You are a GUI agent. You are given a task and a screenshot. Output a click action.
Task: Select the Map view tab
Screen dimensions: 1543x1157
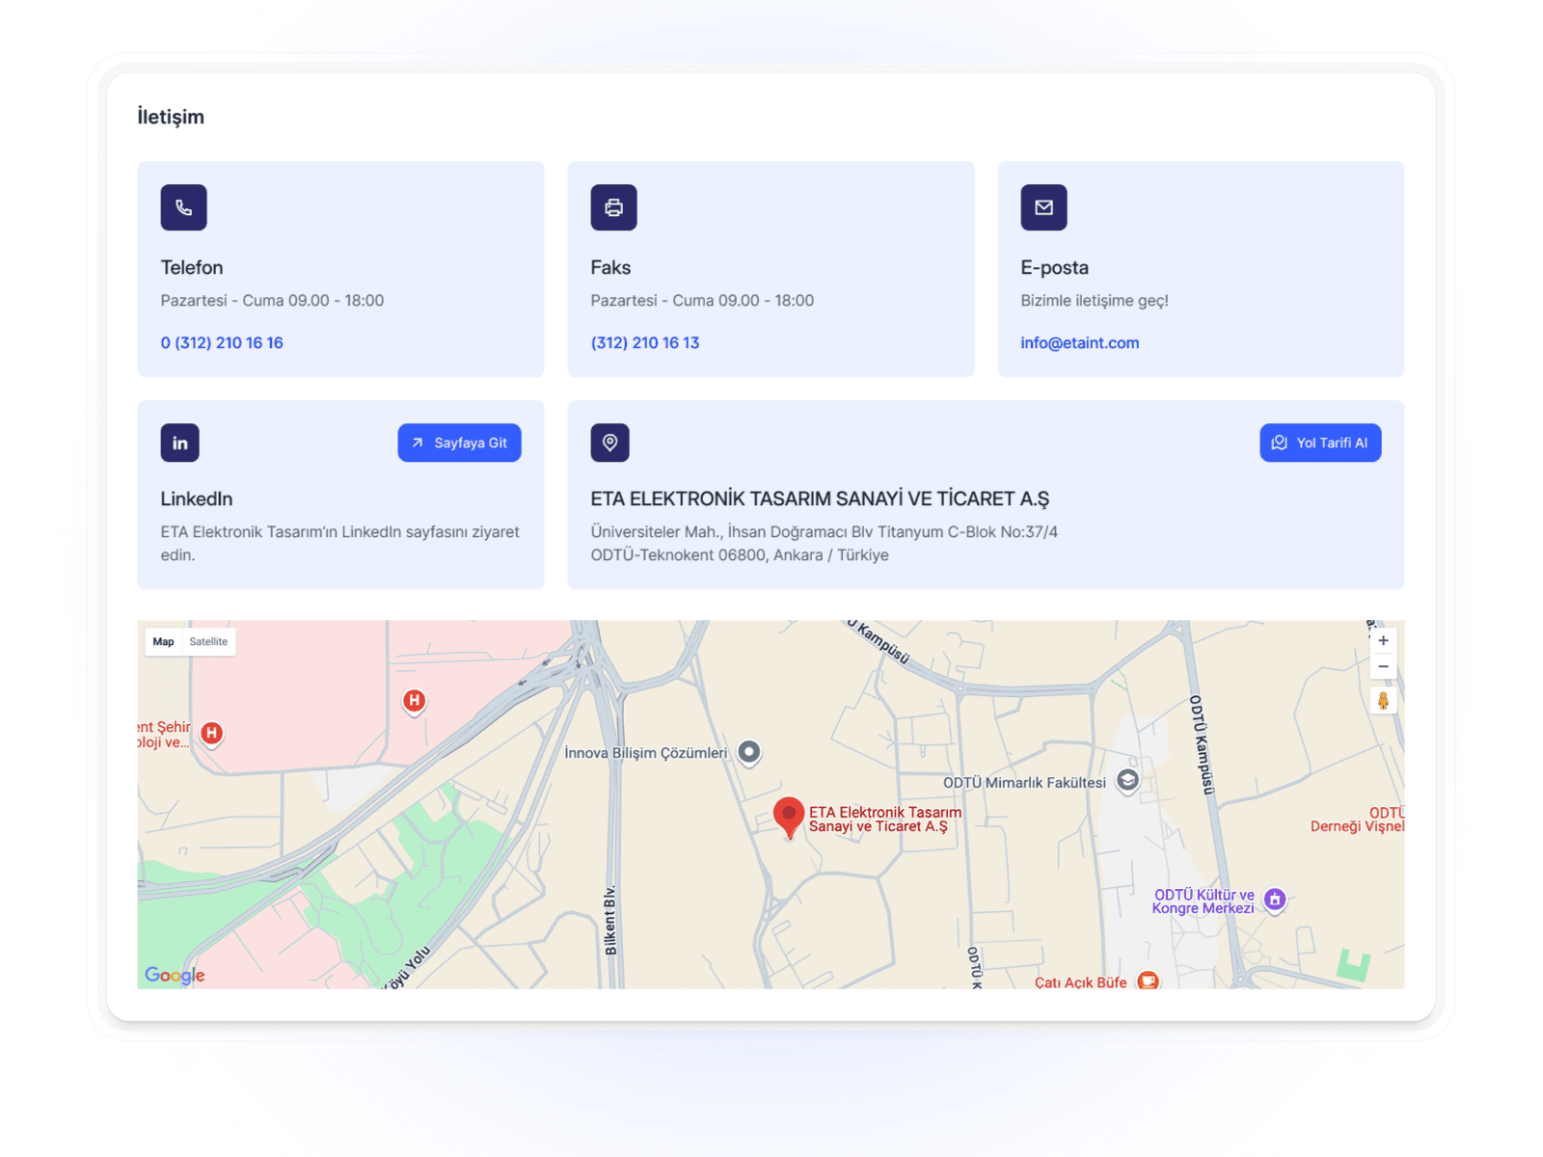[163, 642]
